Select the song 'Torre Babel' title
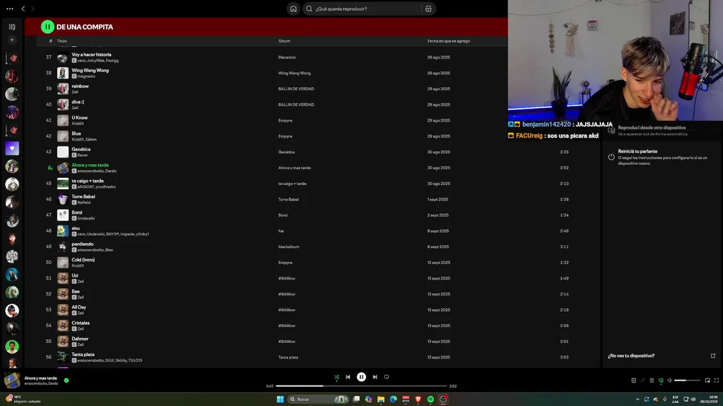The width and height of the screenshot is (723, 406). coord(83,197)
